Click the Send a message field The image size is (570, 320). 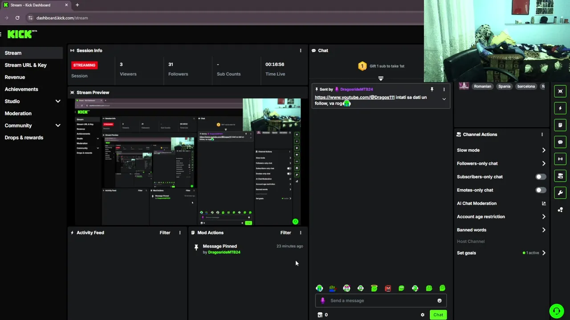[381, 300]
